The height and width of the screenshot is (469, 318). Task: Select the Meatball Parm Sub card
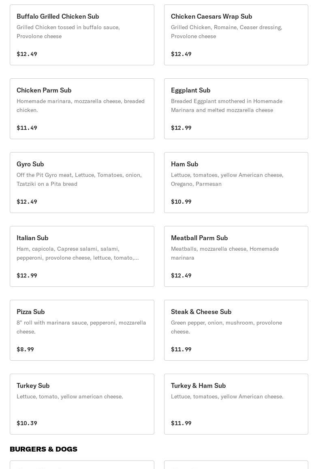[x=236, y=256]
